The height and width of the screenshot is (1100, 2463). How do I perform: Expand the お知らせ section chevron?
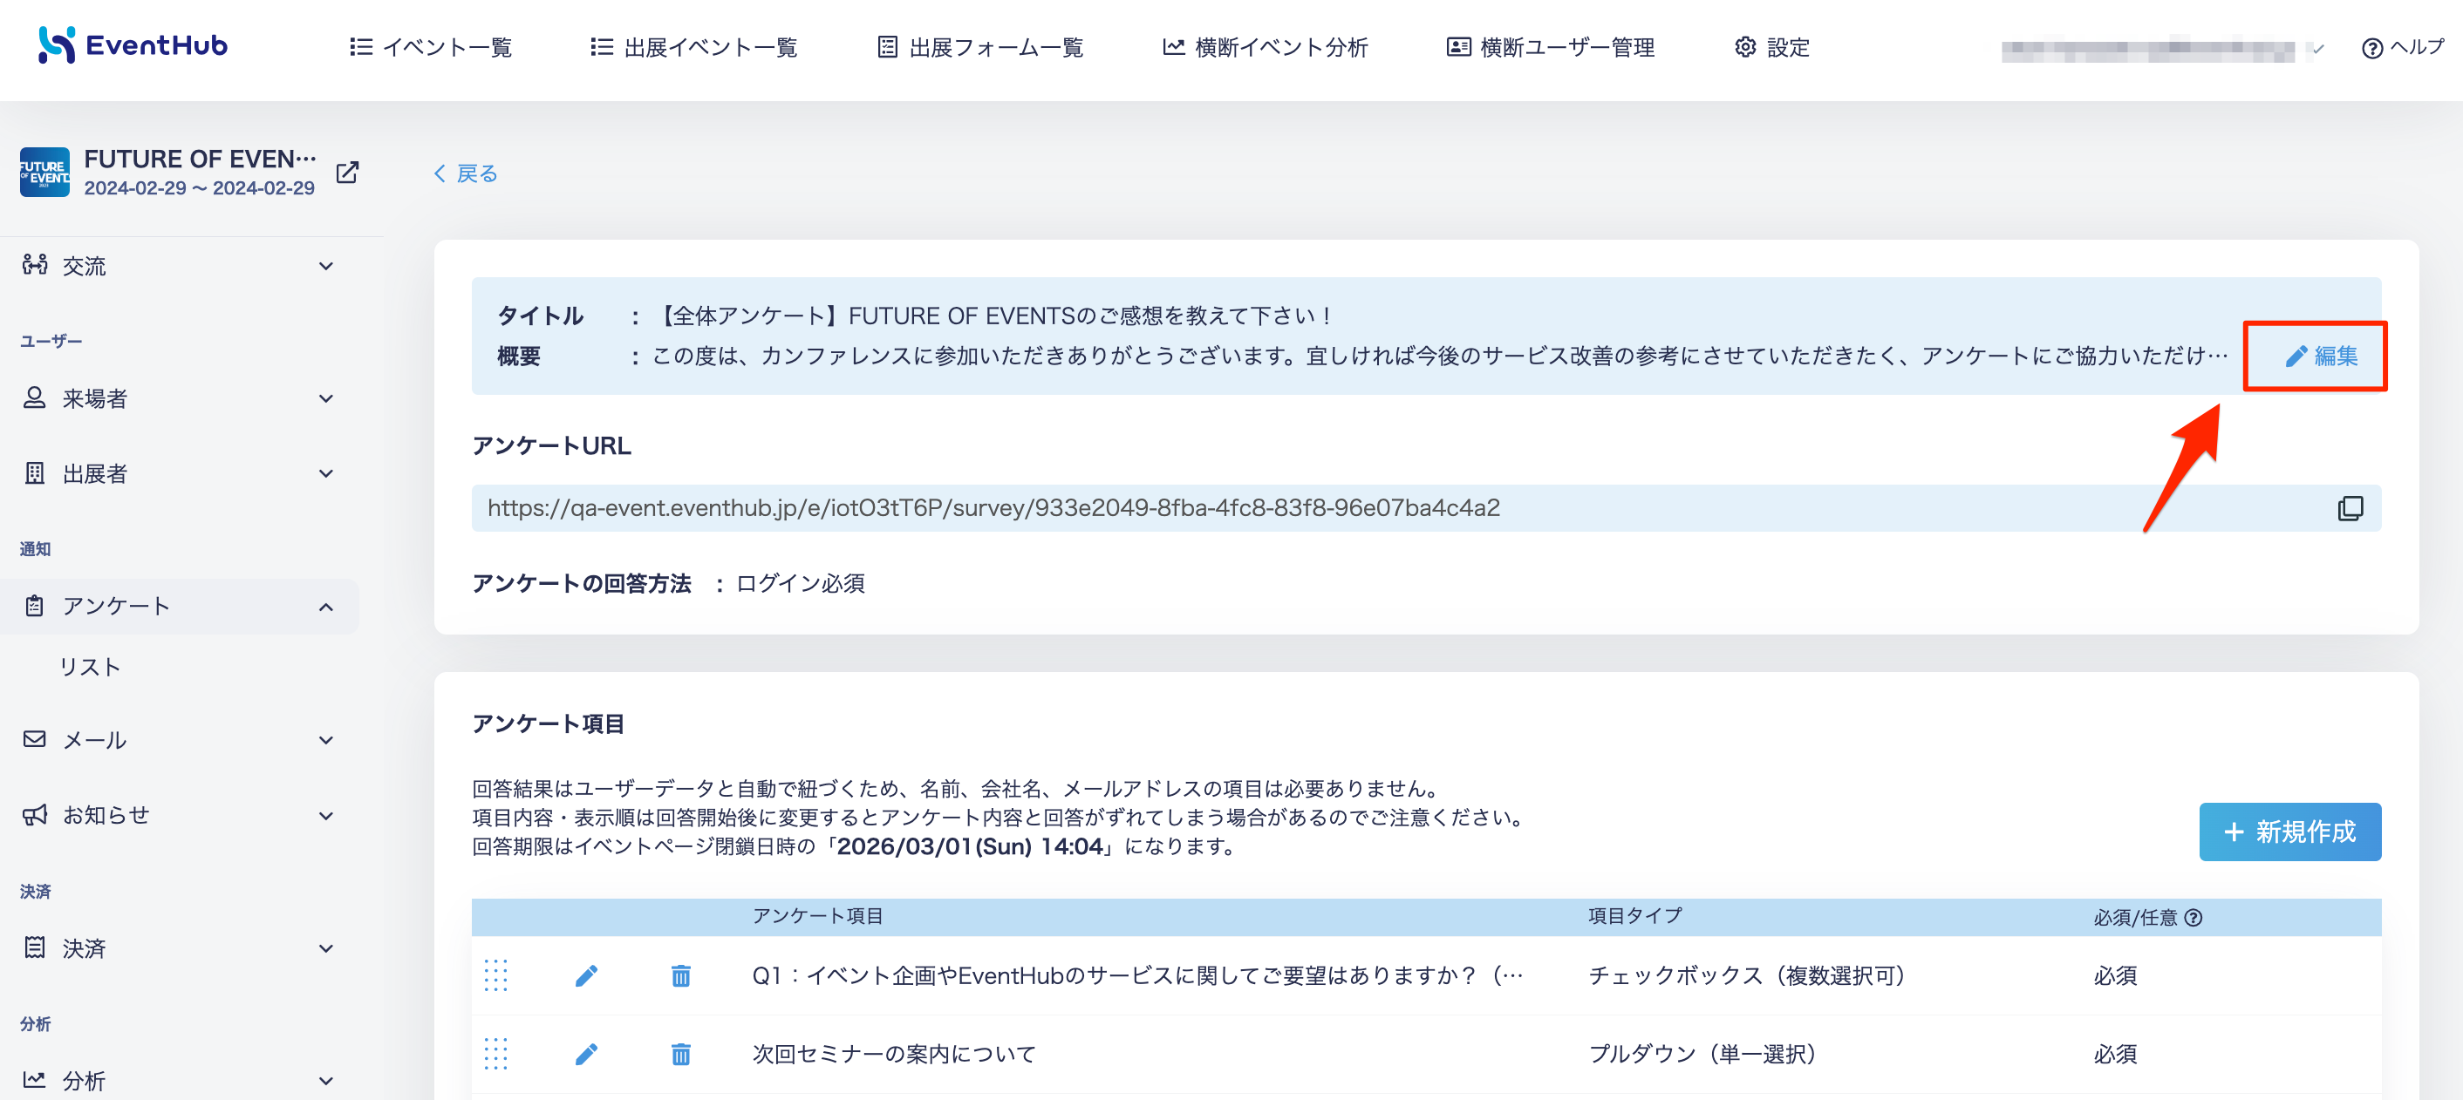(326, 815)
